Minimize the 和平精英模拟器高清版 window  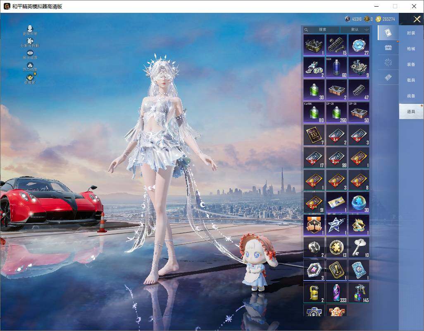pyautogui.click(x=376, y=6)
